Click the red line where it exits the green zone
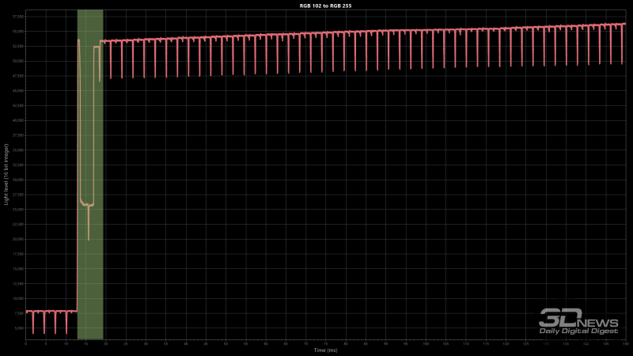 tap(103, 41)
